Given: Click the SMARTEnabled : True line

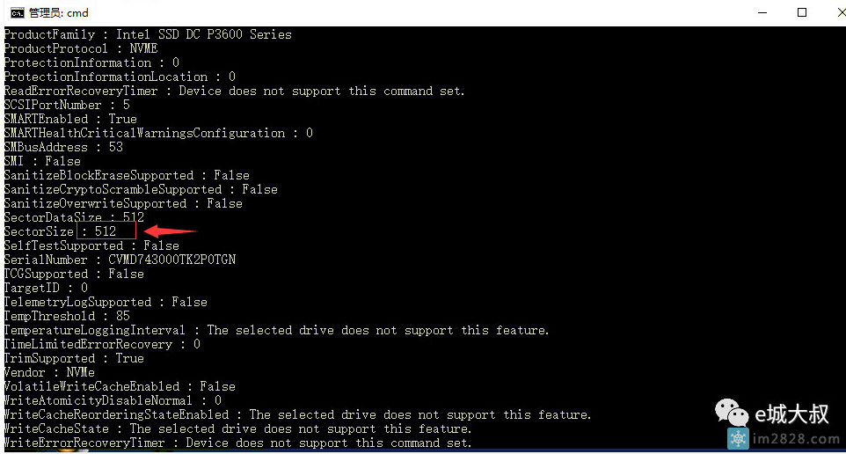Looking at the screenshot, I should coord(70,119).
